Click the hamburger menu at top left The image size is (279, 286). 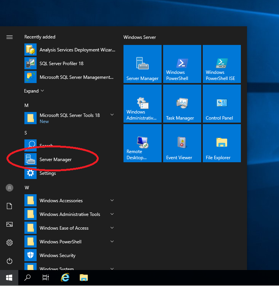pyautogui.click(x=10, y=37)
